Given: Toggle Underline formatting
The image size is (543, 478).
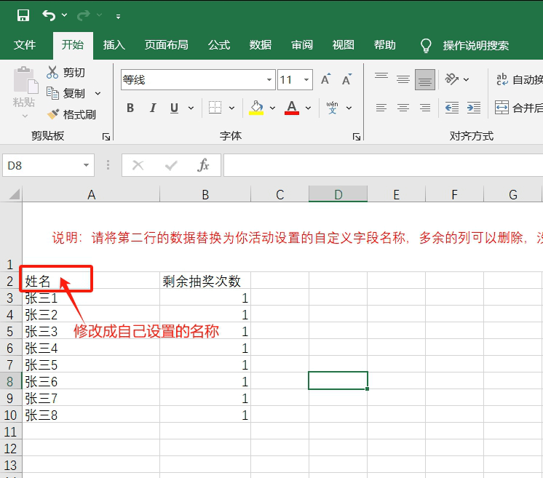Looking at the screenshot, I should point(174,108).
